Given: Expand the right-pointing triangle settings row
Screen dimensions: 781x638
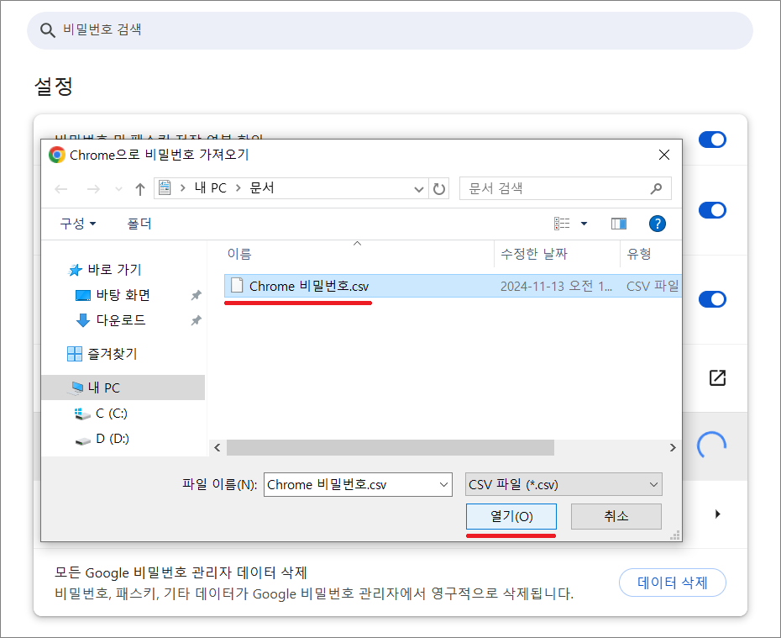Looking at the screenshot, I should click(x=717, y=514).
